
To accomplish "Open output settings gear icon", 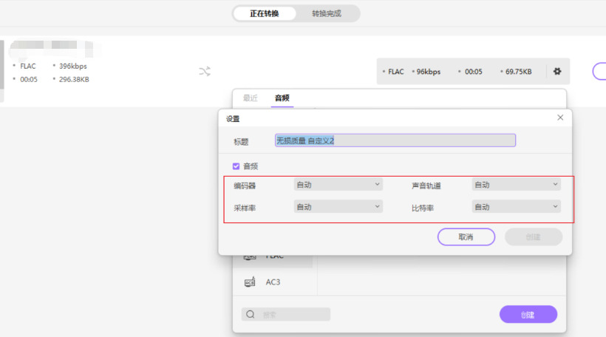I will click(557, 72).
